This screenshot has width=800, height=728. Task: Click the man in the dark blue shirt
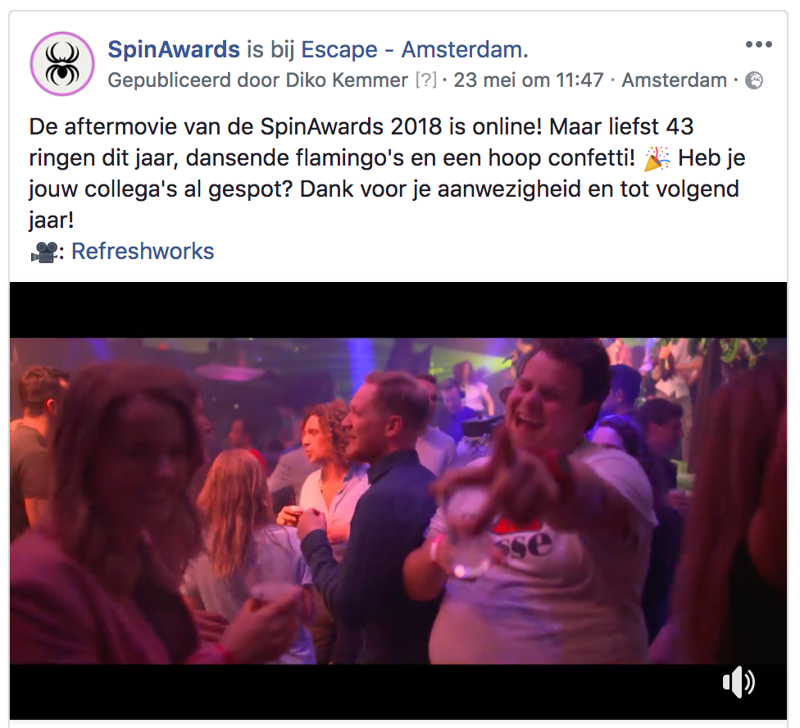click(372, 510)
